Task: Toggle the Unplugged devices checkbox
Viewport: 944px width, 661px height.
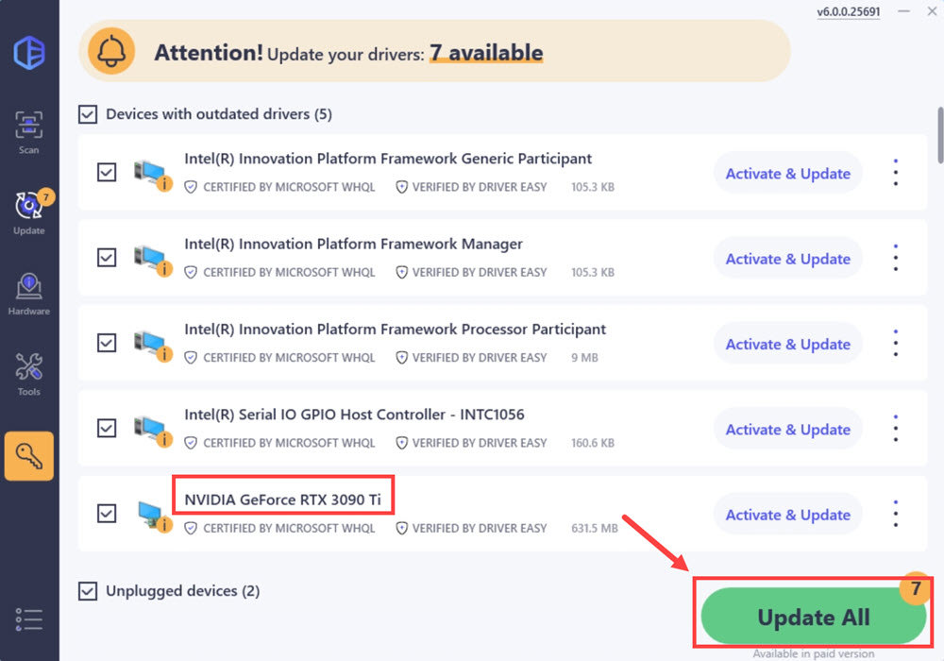Action: point(88,591)
